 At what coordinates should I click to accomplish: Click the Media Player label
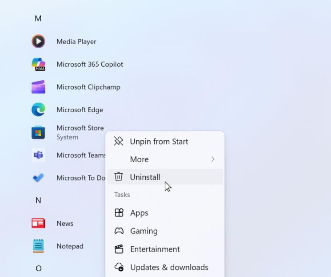coord(76,41)
